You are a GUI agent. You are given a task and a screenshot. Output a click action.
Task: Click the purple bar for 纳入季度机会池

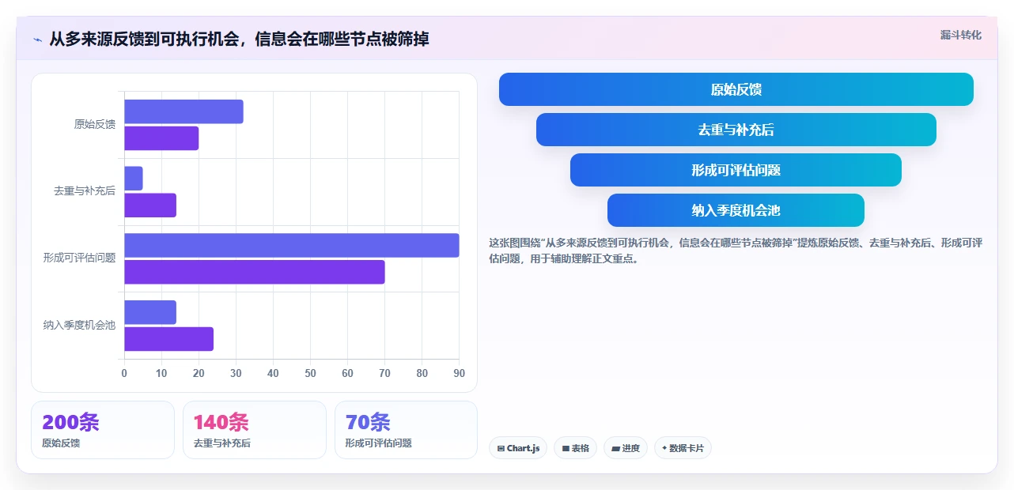coord(168,339)
